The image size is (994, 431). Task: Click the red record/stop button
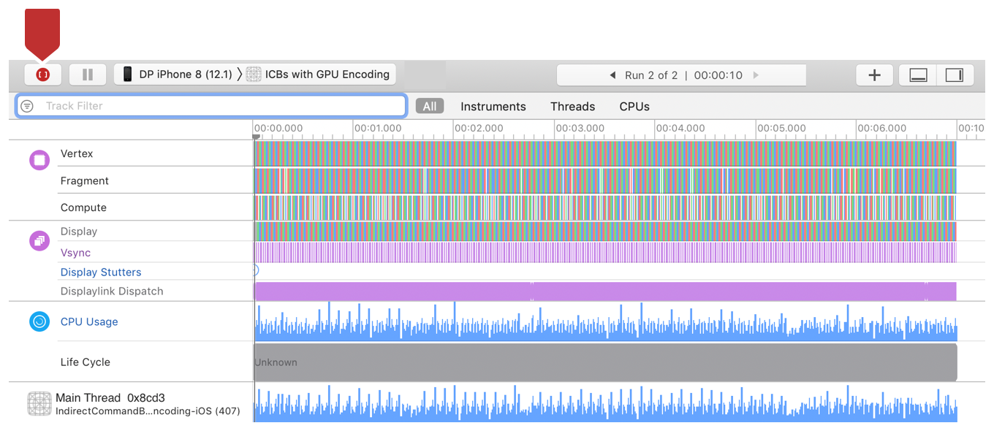point(42,75)
